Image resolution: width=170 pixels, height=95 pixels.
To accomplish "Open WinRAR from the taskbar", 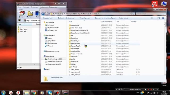I will click(x=65, y=93).
